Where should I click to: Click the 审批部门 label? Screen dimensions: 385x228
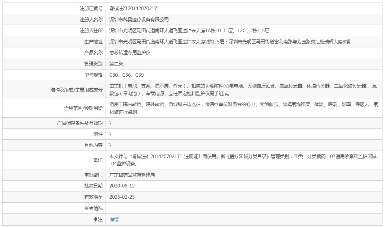pyautogui.click(x=93, y=175)
